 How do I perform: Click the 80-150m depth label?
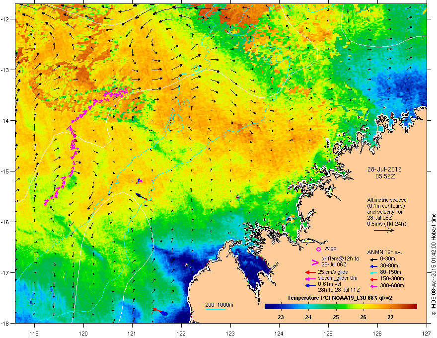click(x=390, y=272)
